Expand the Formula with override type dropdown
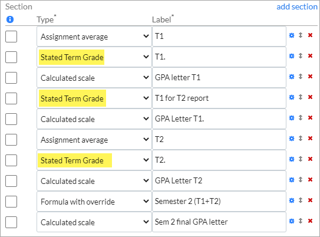The width and height of the screenshot is (320, 237). pyautogui.click(x=94, y=202)
